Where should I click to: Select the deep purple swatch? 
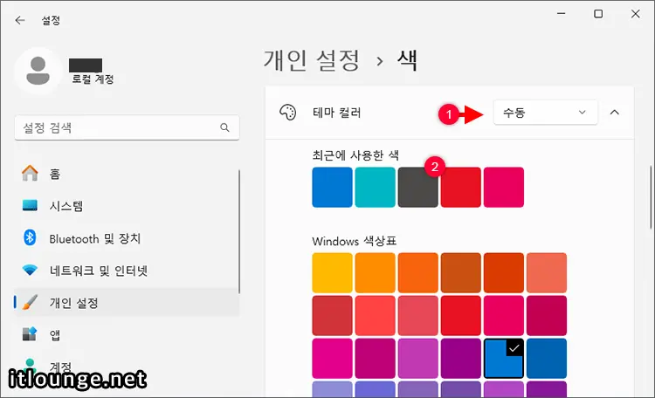461,359
